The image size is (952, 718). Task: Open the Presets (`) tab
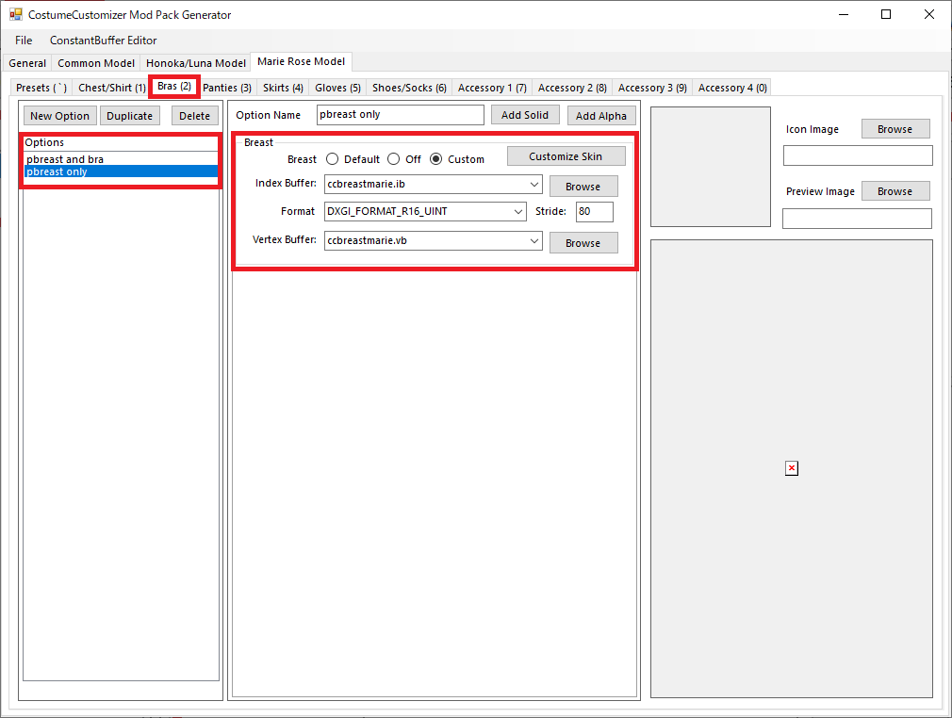[41, 88]
